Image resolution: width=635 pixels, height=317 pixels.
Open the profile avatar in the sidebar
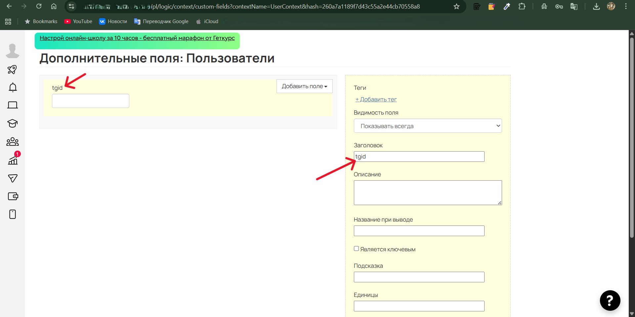tap(12, 51)
